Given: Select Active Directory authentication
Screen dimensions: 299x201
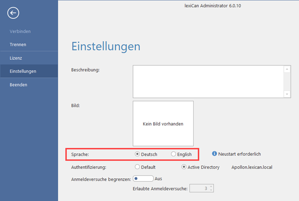Looking at the screenshot, I should click(x=184, y=167).
